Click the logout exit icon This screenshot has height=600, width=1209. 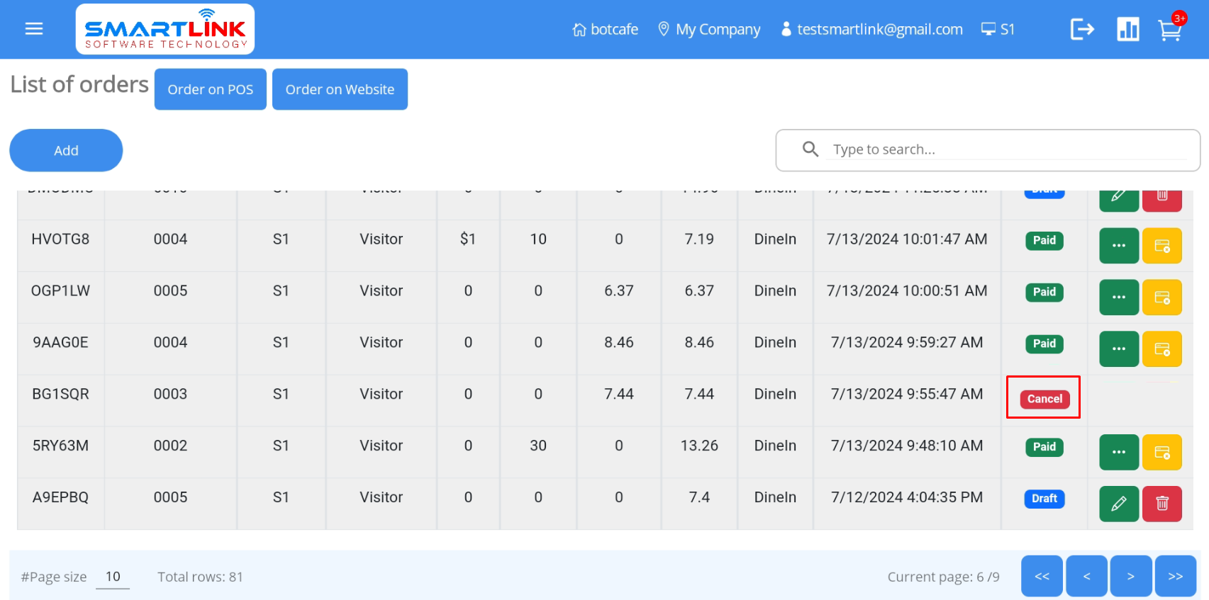(x=1082, y=29)
